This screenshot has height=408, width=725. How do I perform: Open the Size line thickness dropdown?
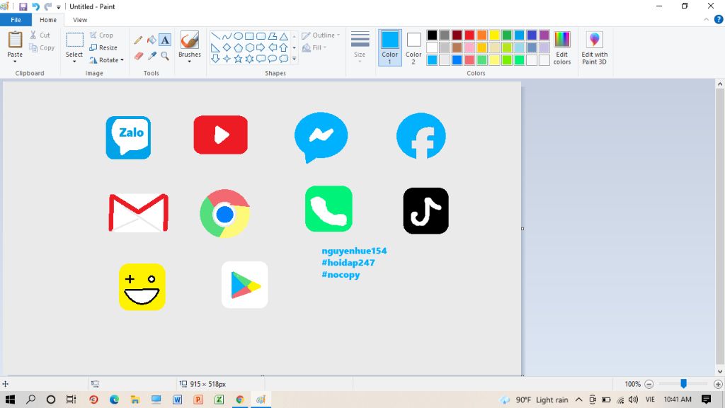(360, 47)
